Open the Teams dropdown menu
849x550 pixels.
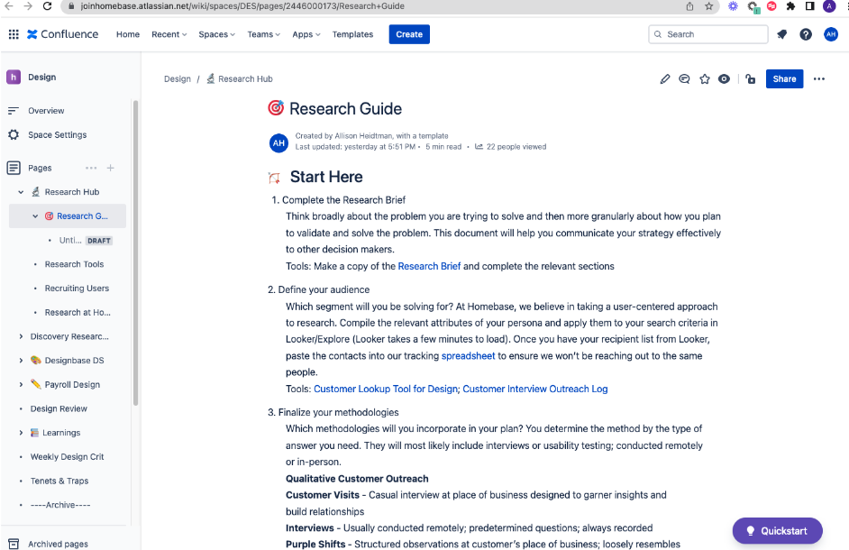coord(264,34)
